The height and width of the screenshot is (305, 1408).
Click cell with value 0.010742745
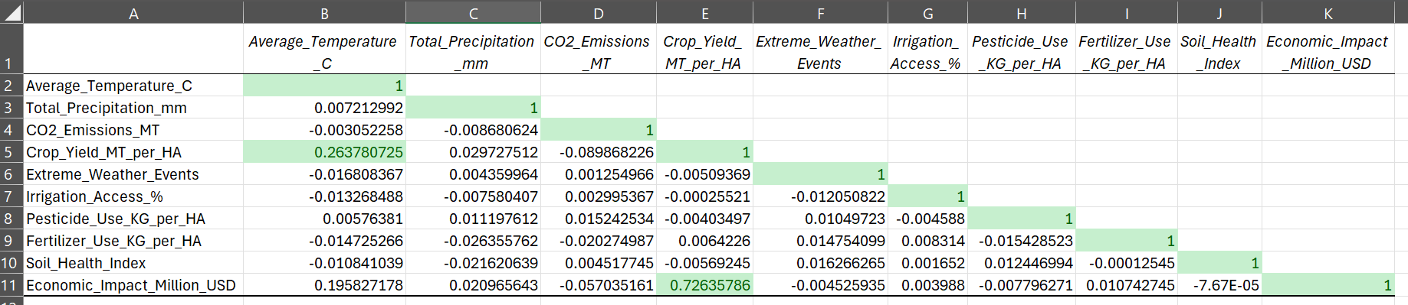[1127, 285]
